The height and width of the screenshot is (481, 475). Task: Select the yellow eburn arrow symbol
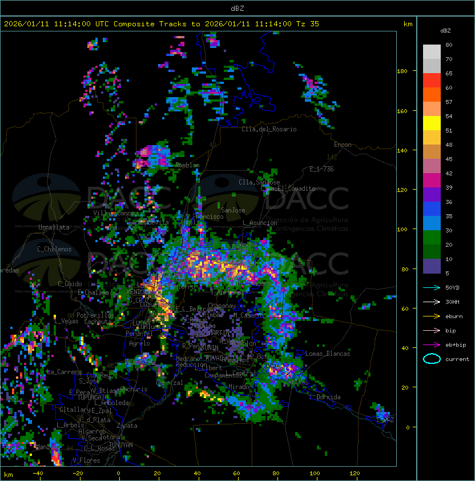pyautogui.click(x=432, y=316)
